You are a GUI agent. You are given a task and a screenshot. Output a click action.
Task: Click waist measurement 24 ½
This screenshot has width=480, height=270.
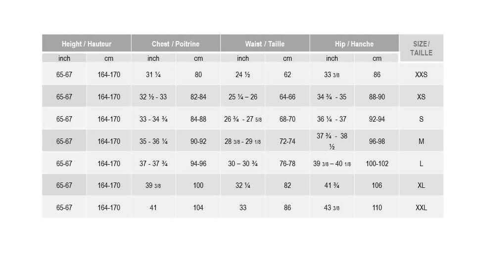[243, 75]
